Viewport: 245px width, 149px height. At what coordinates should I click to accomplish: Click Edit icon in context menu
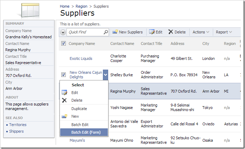64,93
